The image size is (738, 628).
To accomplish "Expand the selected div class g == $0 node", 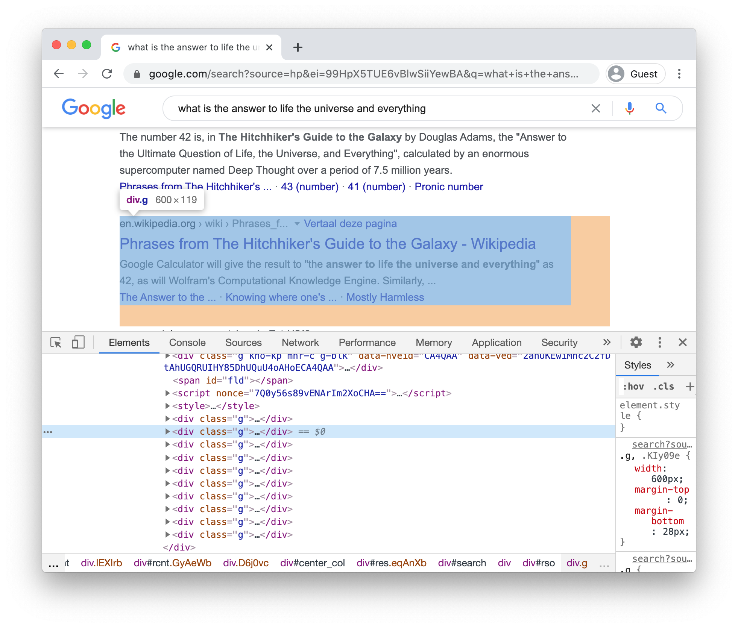I will [167, 432].
